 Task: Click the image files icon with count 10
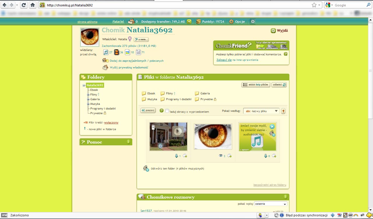pos(127,52)
